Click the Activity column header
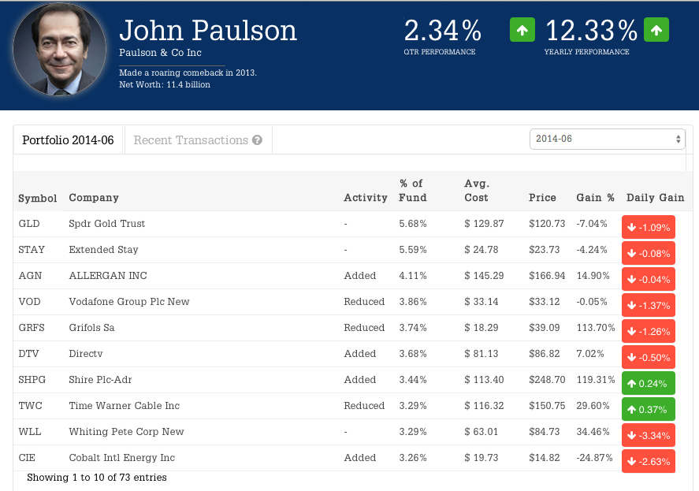699x491 pixels. (366, 198)
